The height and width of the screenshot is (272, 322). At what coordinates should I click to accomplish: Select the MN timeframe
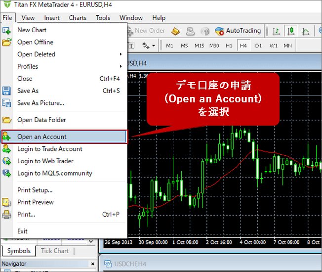[x=288, y=45]
